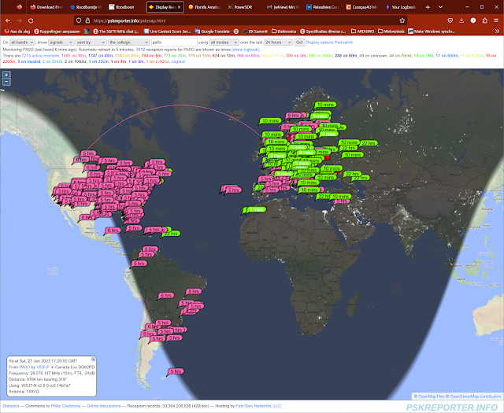The image size is (504, 413).
Task: Open the DX Summit bookmark
Action: point(255,31)
